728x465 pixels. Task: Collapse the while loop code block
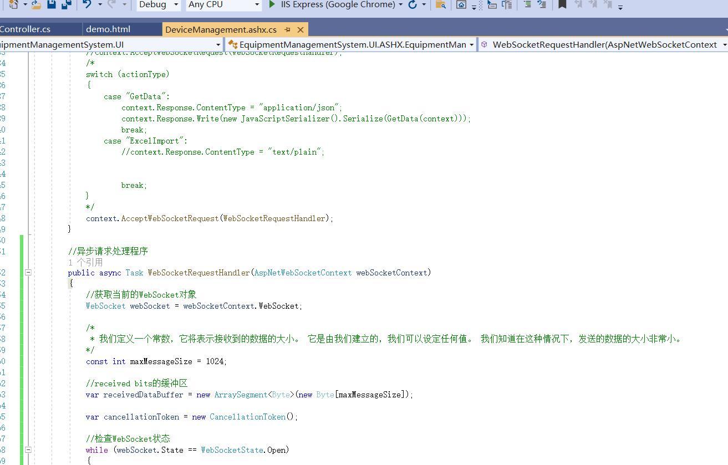point(28,449)
